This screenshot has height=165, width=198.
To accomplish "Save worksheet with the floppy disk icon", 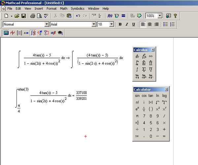I will pos(24,16).
